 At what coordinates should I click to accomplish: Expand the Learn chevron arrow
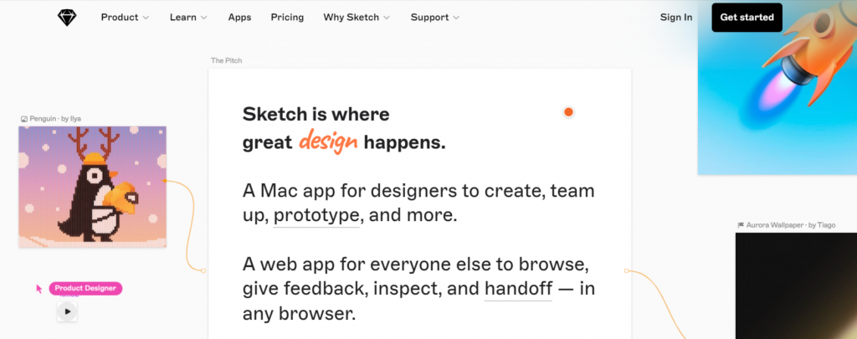coord(204,18)
